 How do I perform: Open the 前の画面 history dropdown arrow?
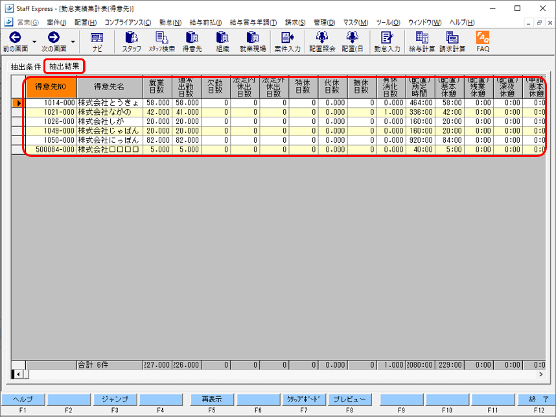pyautogui.click(x=34, y=42)
